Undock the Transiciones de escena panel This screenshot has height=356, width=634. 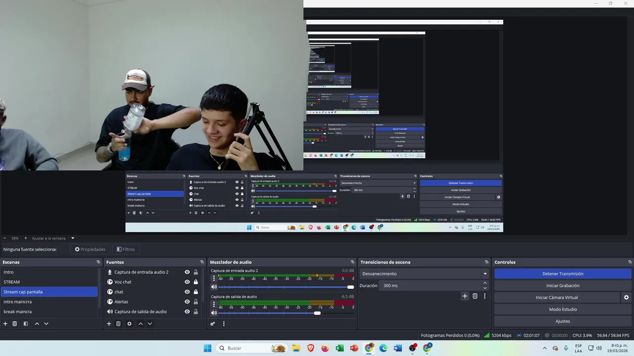click(x=487, y=262)
